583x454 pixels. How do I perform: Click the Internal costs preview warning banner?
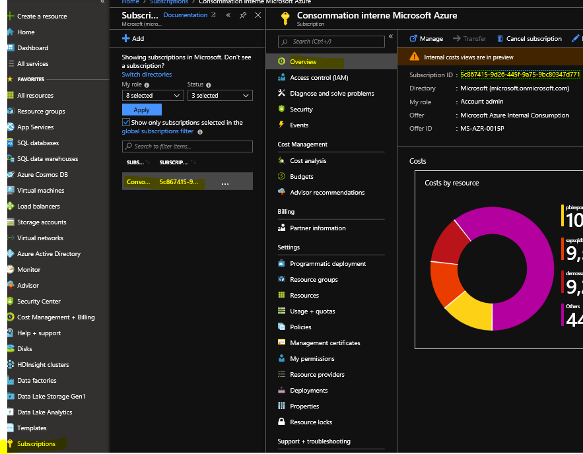tap(490, 57)
